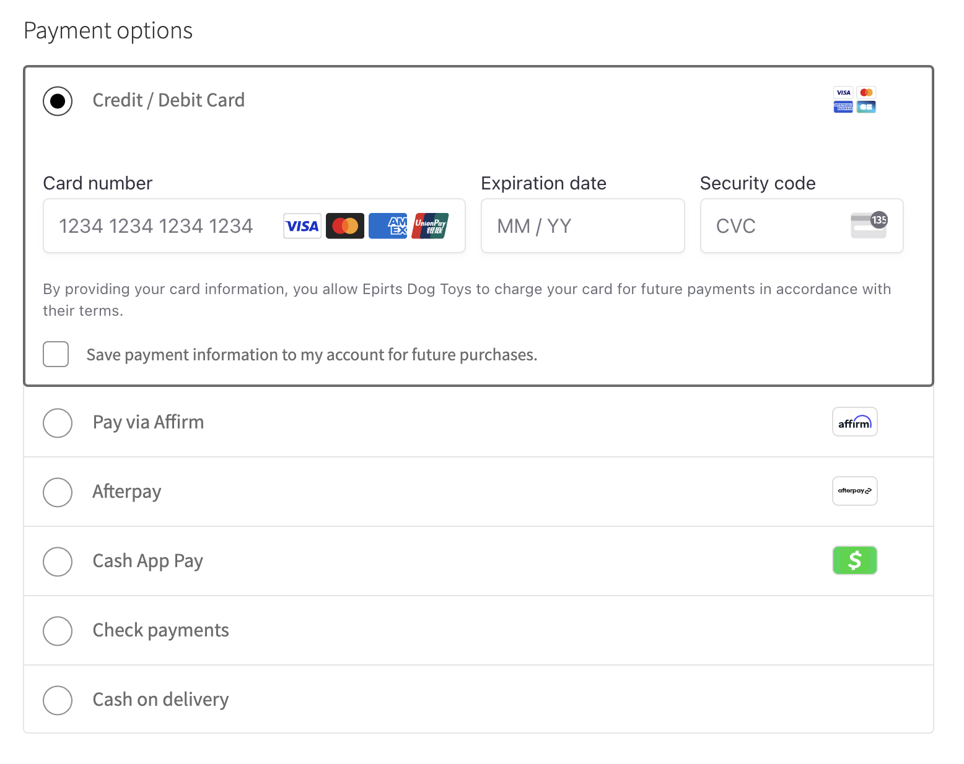Click the CVC card graphic inside security code field
Viewport: 964px width, 764px height.
point(869,225)
